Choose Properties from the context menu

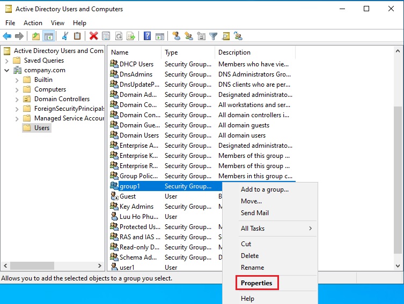click(256, 283)
